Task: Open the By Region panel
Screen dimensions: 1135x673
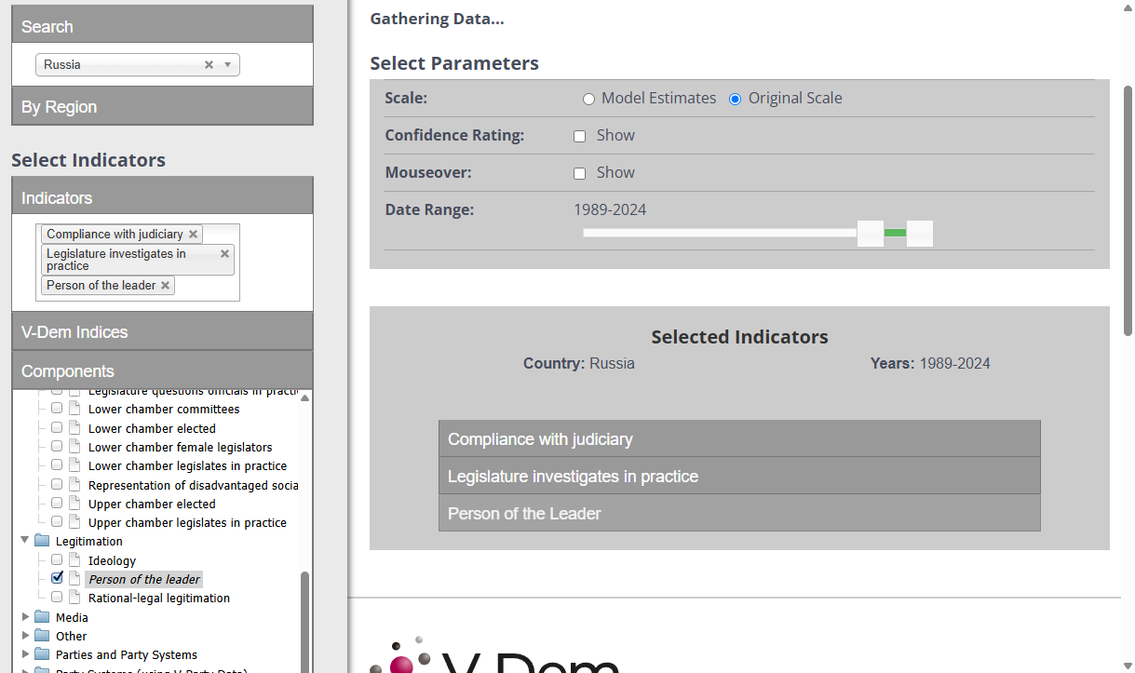Action: pos(162,106)
